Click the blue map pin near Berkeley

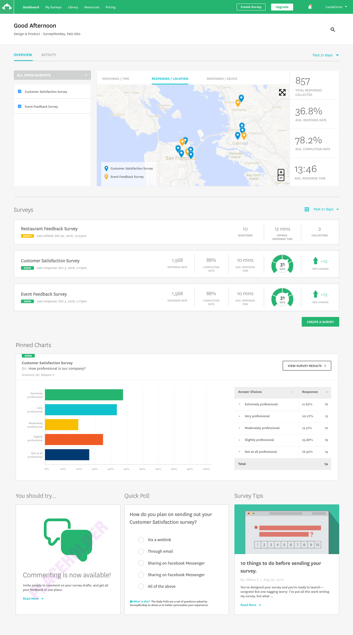(241, 98)
